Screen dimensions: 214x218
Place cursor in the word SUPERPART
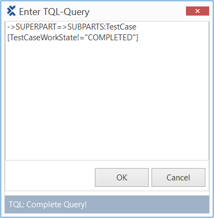click(36, 27)
